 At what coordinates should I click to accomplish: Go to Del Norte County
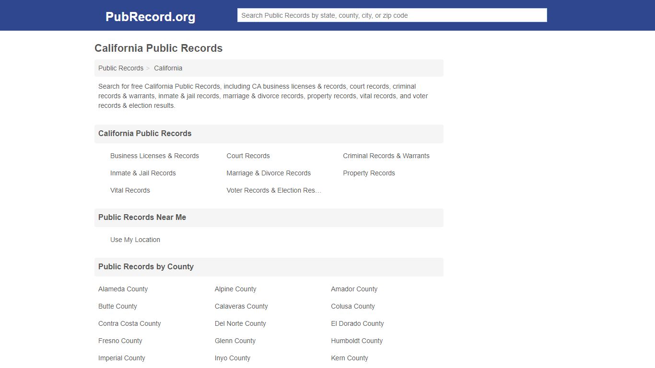(240, 323)
